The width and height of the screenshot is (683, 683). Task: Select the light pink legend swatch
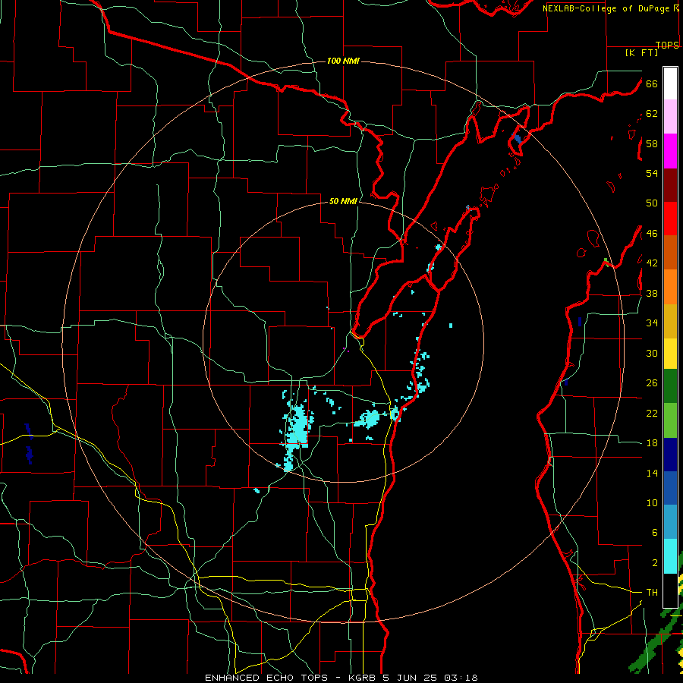pyautogui.click(x=670, y=117)
